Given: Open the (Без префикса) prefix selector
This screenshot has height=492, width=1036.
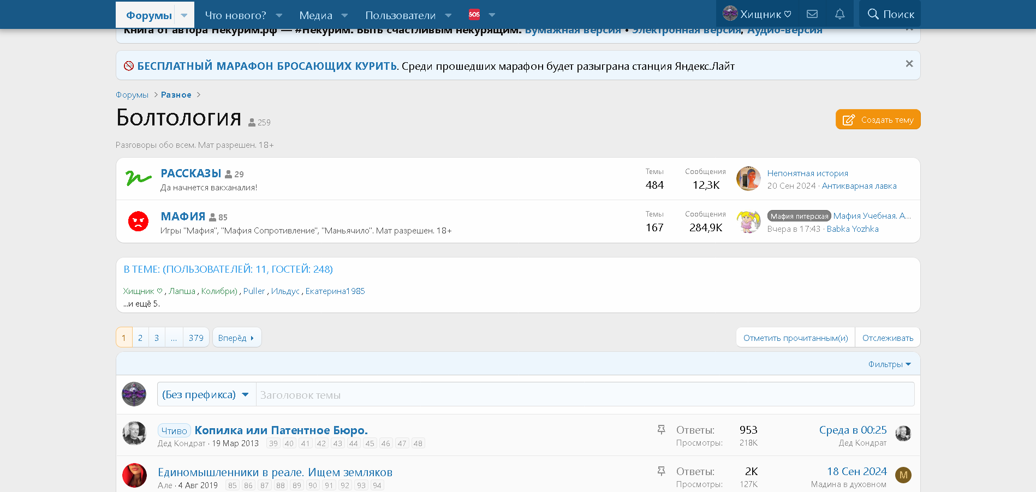Looking at the screenshot, I should pos(206,394).
